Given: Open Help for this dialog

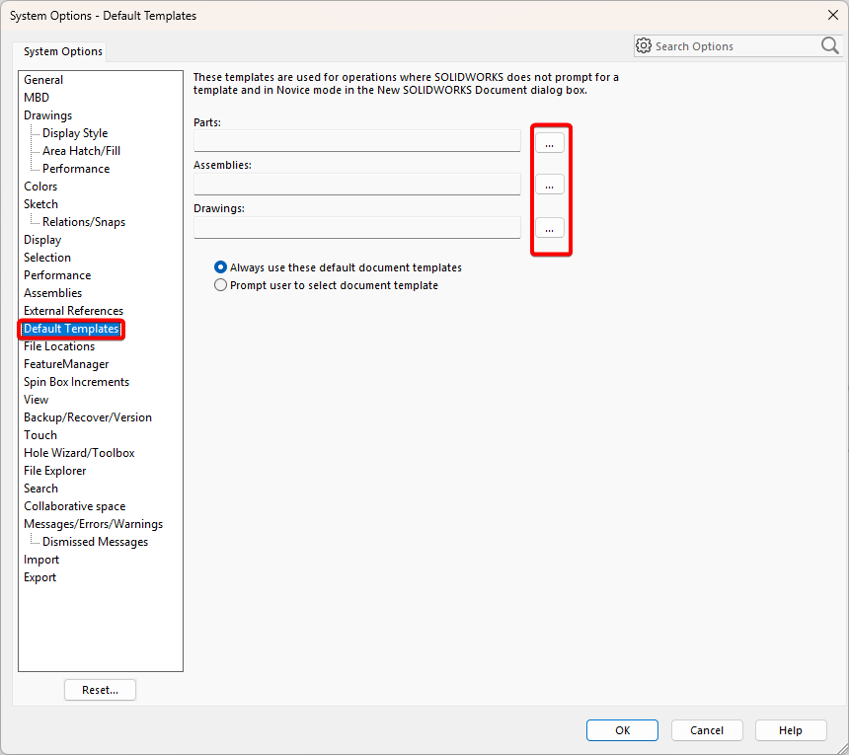Looking at the screenshot, I should coord(791,730).
